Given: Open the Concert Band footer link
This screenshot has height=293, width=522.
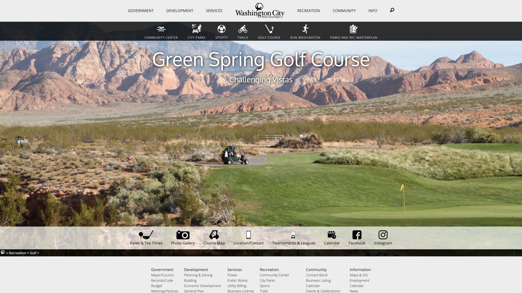Looking at the screenshot, I should click(x=316, y=275).
